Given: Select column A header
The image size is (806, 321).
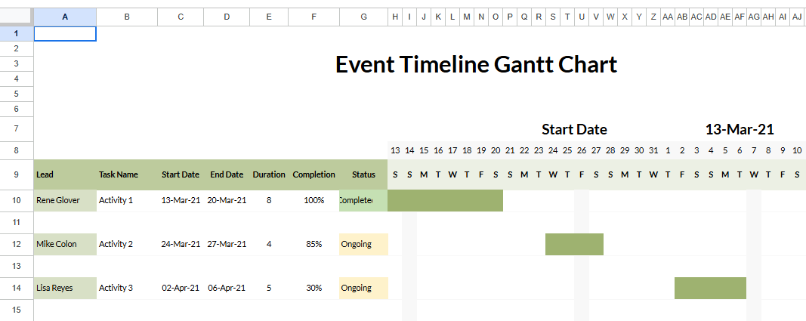Looking at the screenshot, I should (65, 17).
